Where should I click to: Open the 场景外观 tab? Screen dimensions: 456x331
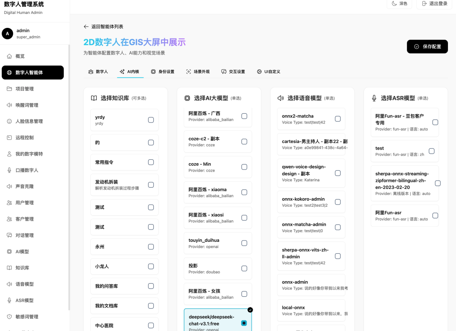click(198, 71)
